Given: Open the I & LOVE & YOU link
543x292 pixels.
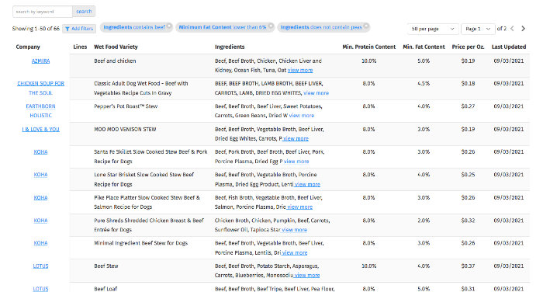Looking at the screenshot, I should 40,130.
